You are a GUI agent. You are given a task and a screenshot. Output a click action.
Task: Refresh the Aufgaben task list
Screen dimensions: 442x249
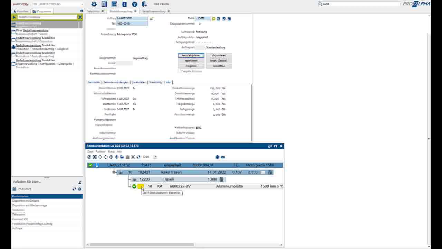(74, 189)
